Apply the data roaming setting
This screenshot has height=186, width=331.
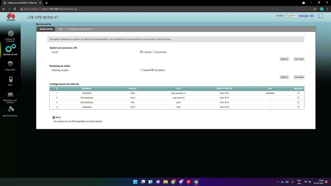point(284,77)
